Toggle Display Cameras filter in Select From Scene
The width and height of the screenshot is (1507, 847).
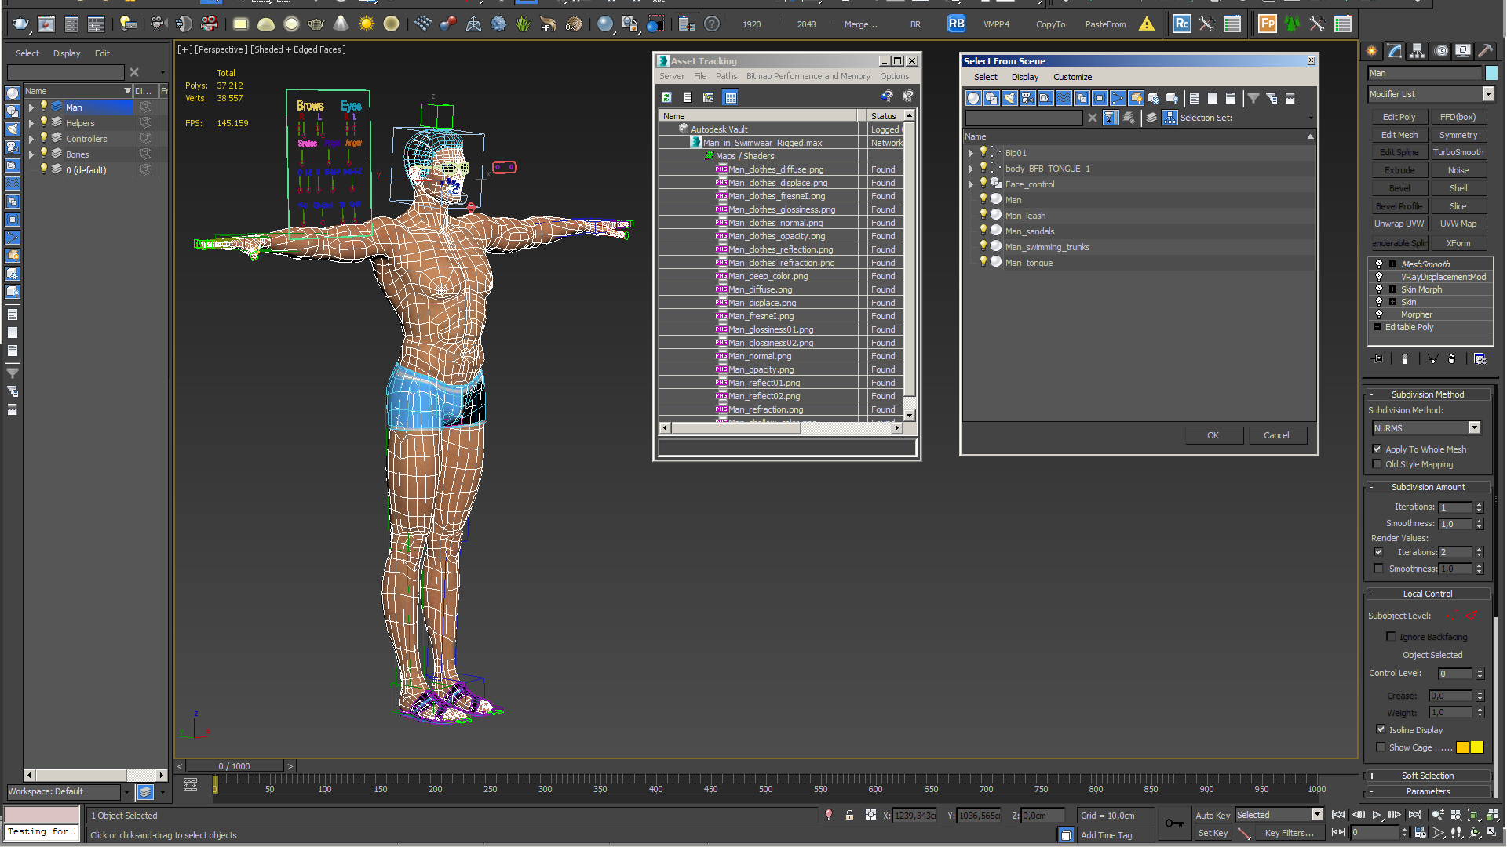[1027, 98]
